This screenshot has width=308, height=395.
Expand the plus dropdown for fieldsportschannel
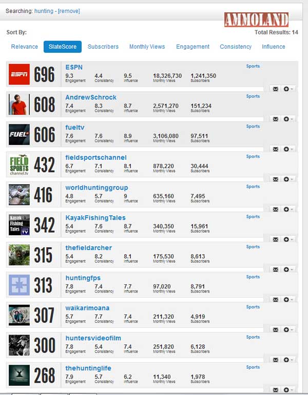(288, 179)
